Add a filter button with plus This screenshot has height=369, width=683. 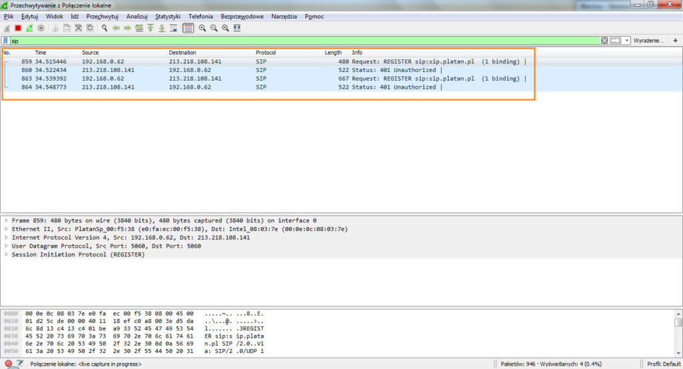[676, 41]
